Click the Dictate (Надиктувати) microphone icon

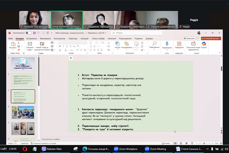tap(167, 44)
